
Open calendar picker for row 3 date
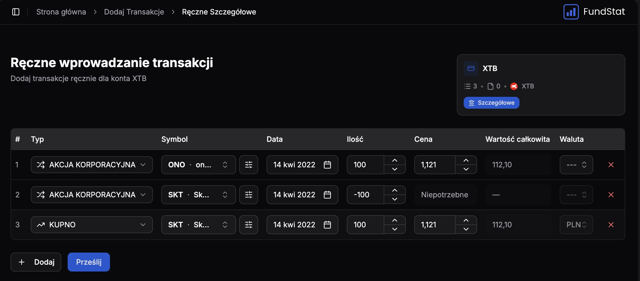pos(327,224)
